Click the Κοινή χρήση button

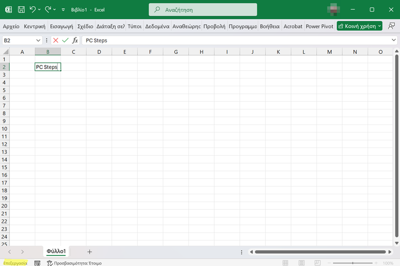tap(359, 26)
